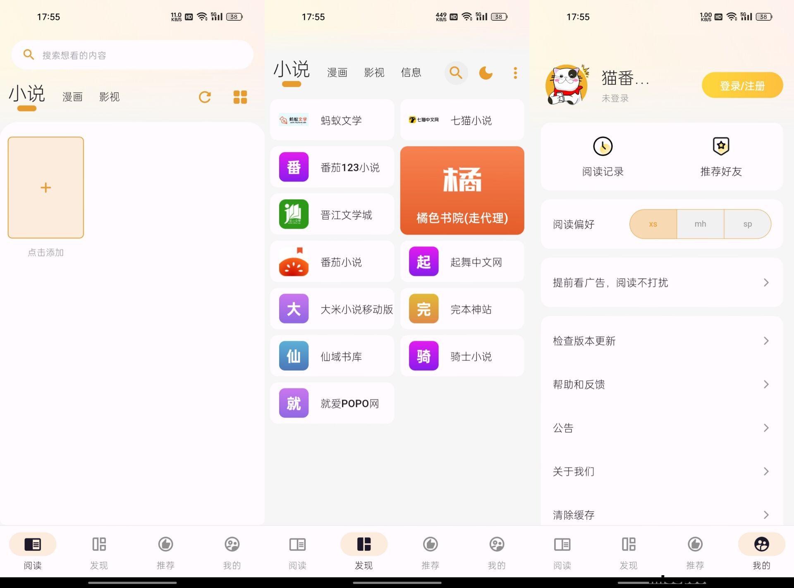Open 晋江文学城 source
The height and width of the screenshot is (588, 794).
click(332, 214)
